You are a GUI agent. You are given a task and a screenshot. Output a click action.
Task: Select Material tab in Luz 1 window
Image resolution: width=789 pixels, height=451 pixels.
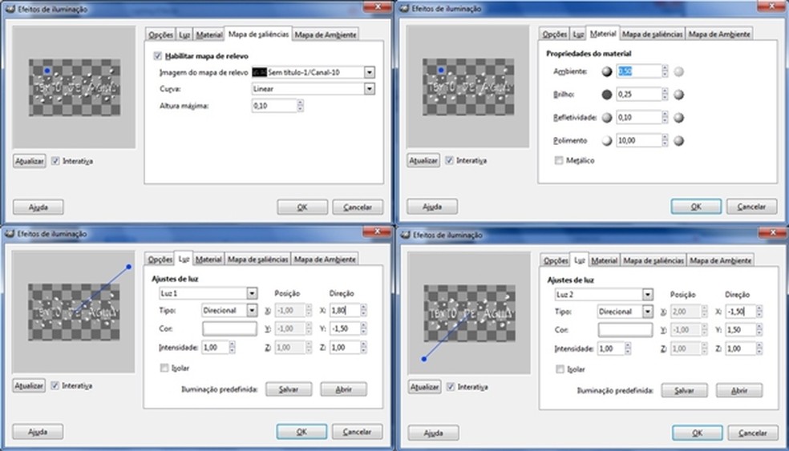(x=208, y=260)
